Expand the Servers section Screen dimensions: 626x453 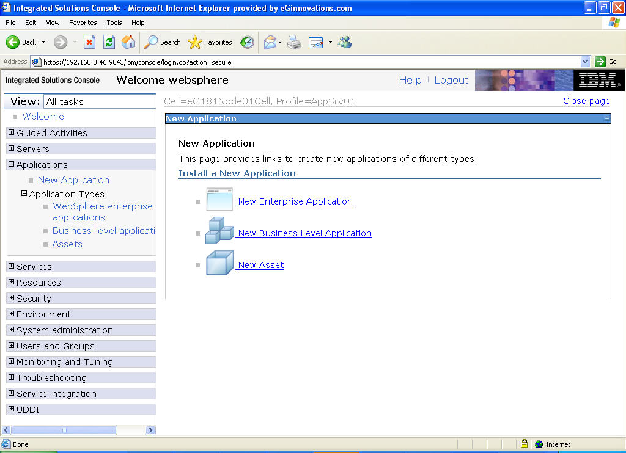tap(12, 148)
